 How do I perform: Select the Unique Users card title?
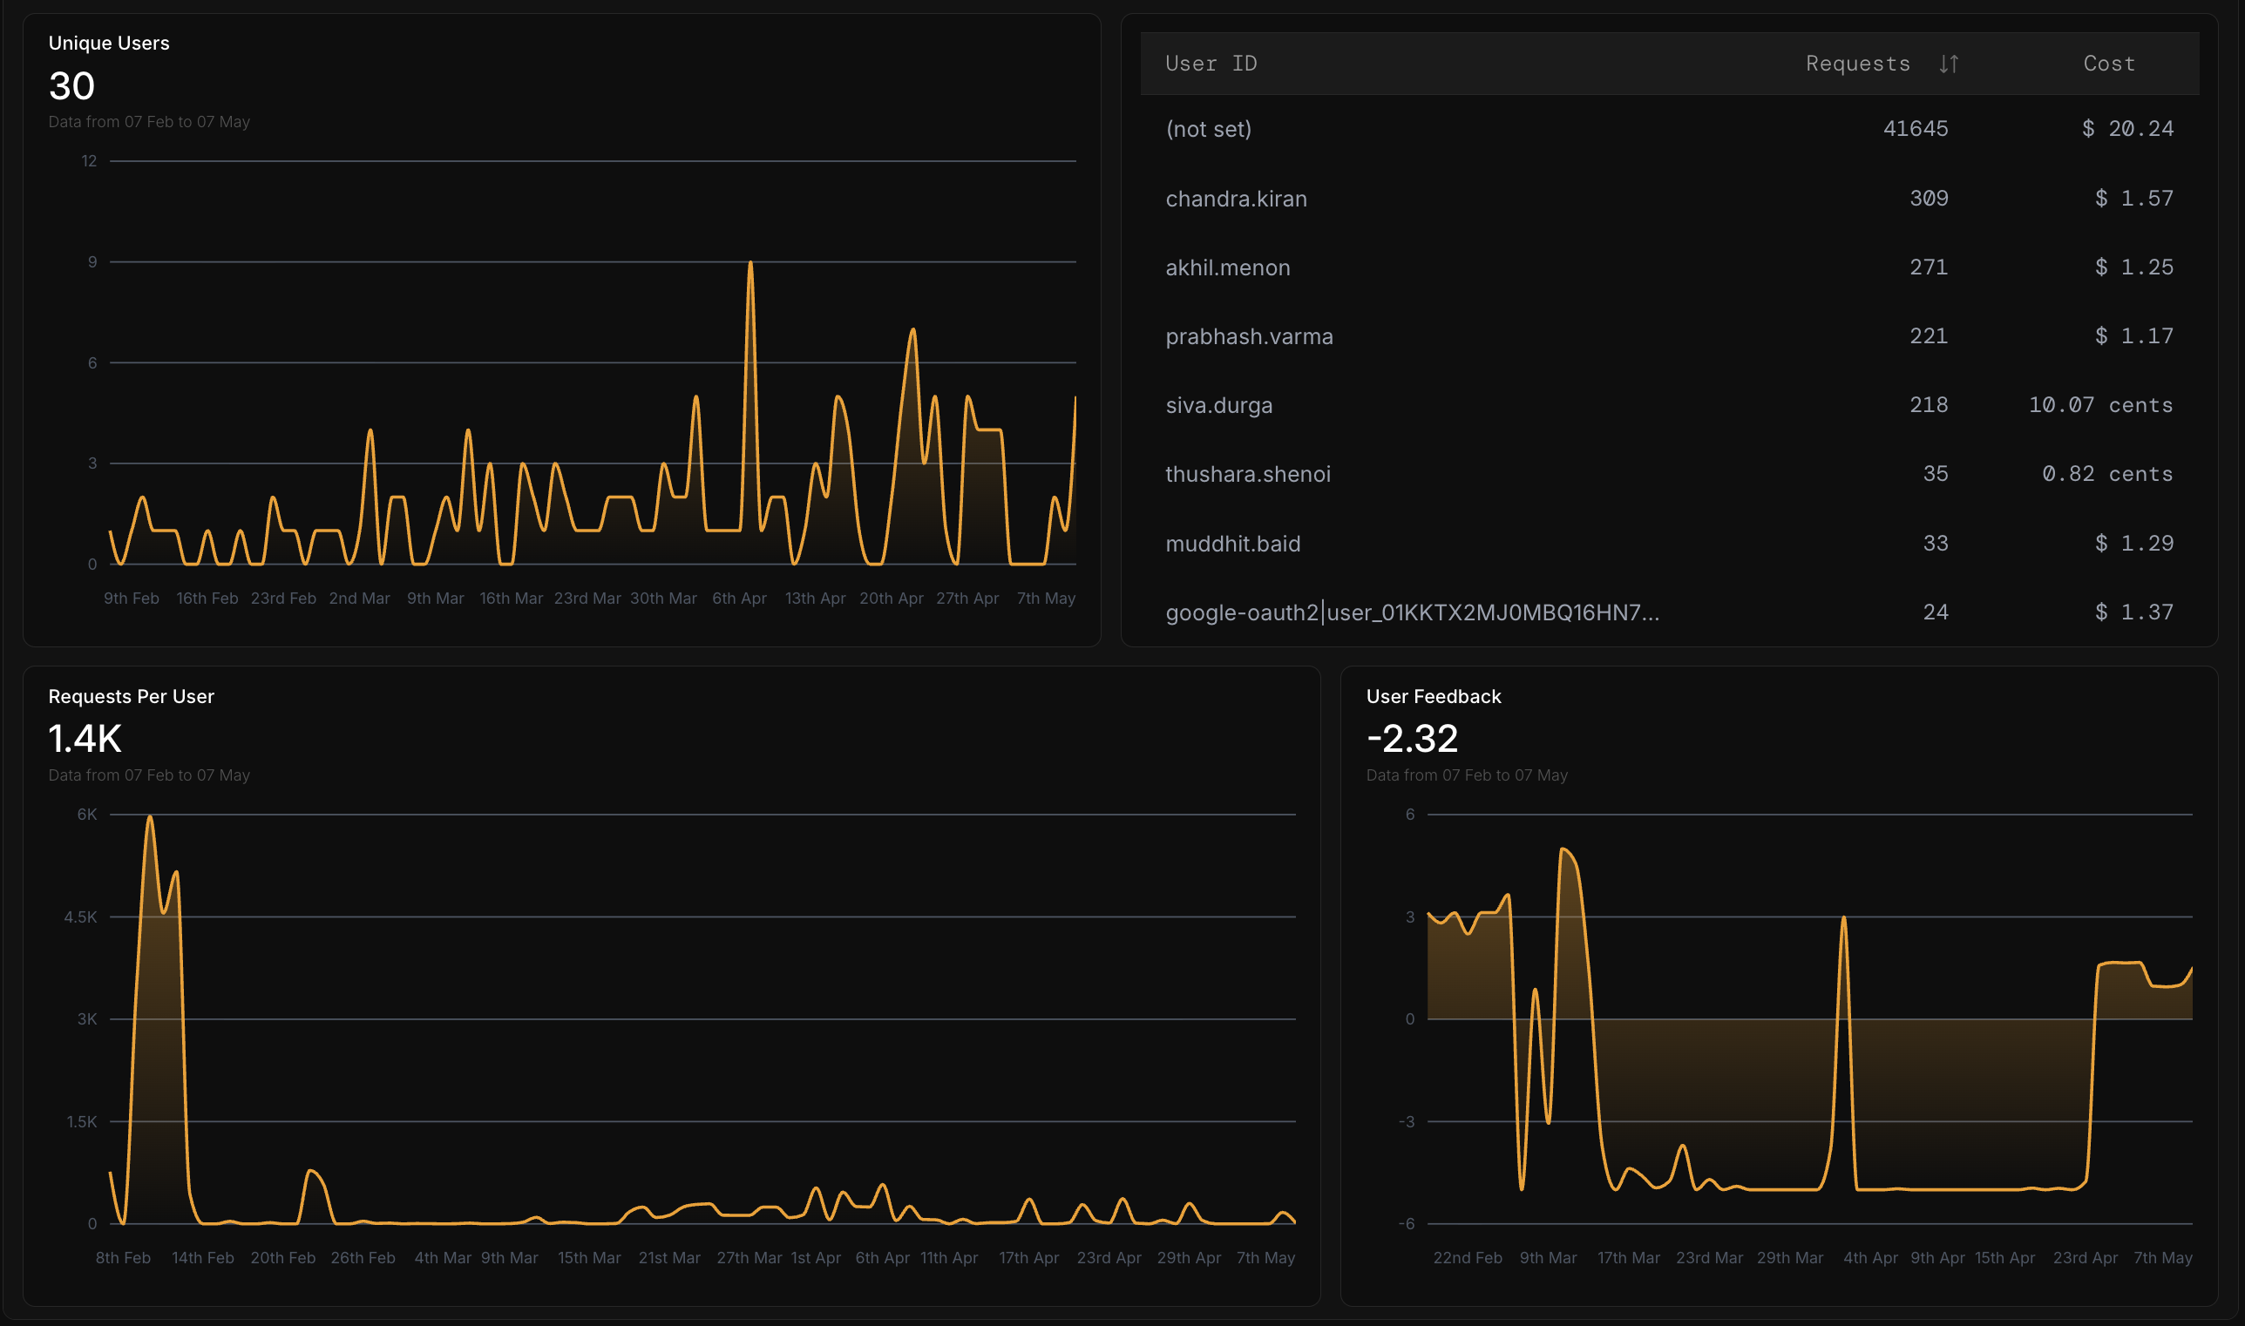[x=109, y=43]
